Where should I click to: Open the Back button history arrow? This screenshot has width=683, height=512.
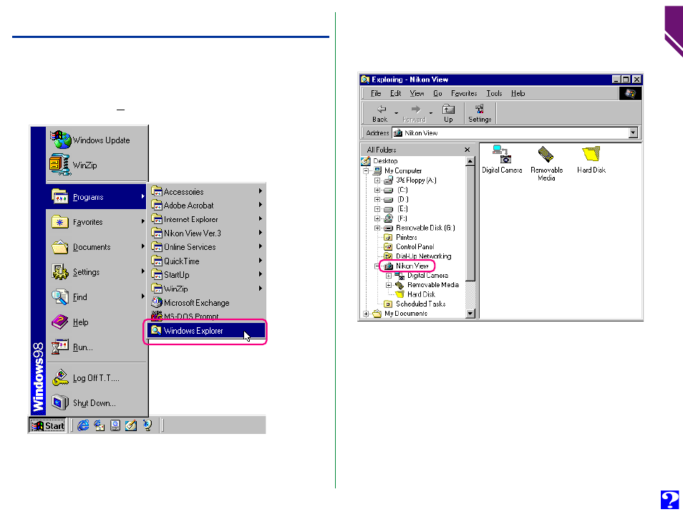pos(397,113)
